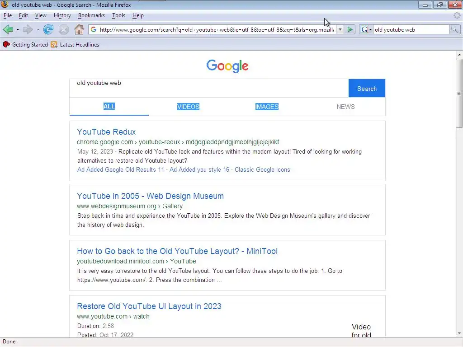Image resolution: width=463 pixels, height=347 pixels.
Task: Click the youtubedownload.minitool.com URL text
Action: (x=137, y=261)
